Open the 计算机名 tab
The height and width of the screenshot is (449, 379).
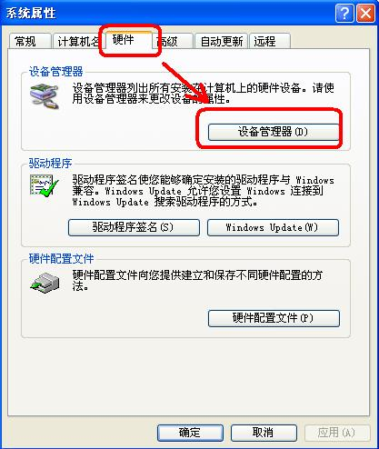pyautogui.click(x=79, y=41)
